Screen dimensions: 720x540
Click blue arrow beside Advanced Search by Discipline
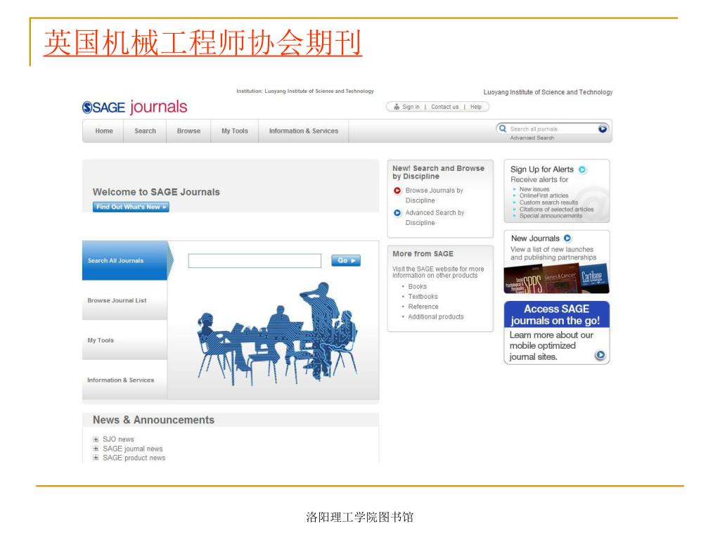(x=397, y=213)
